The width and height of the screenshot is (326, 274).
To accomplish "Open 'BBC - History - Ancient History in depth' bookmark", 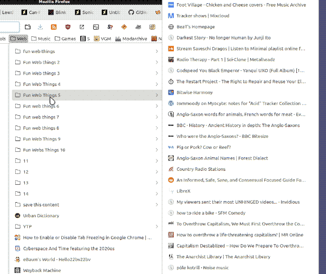I will 240,125.
